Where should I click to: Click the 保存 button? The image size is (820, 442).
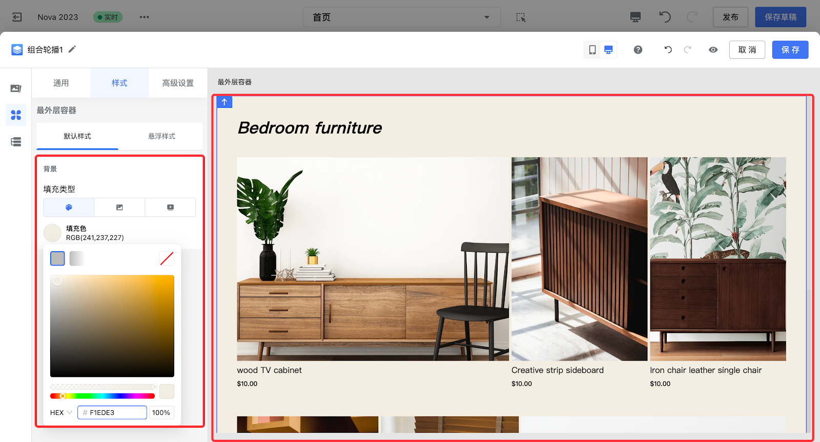(790, 50)
